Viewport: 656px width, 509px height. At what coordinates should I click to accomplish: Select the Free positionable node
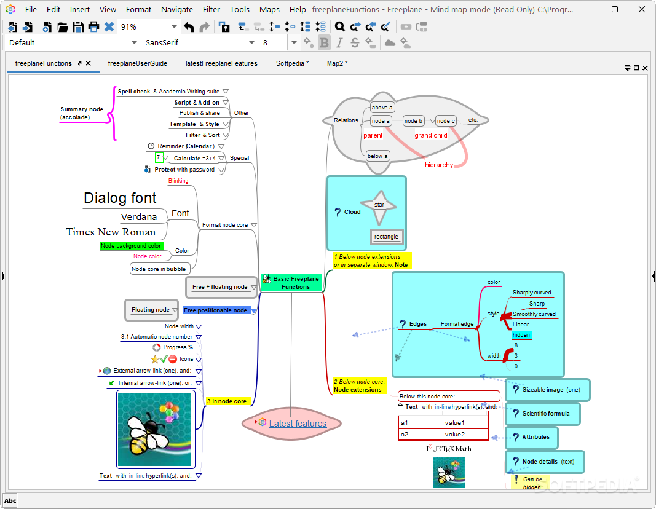(215, 310)
